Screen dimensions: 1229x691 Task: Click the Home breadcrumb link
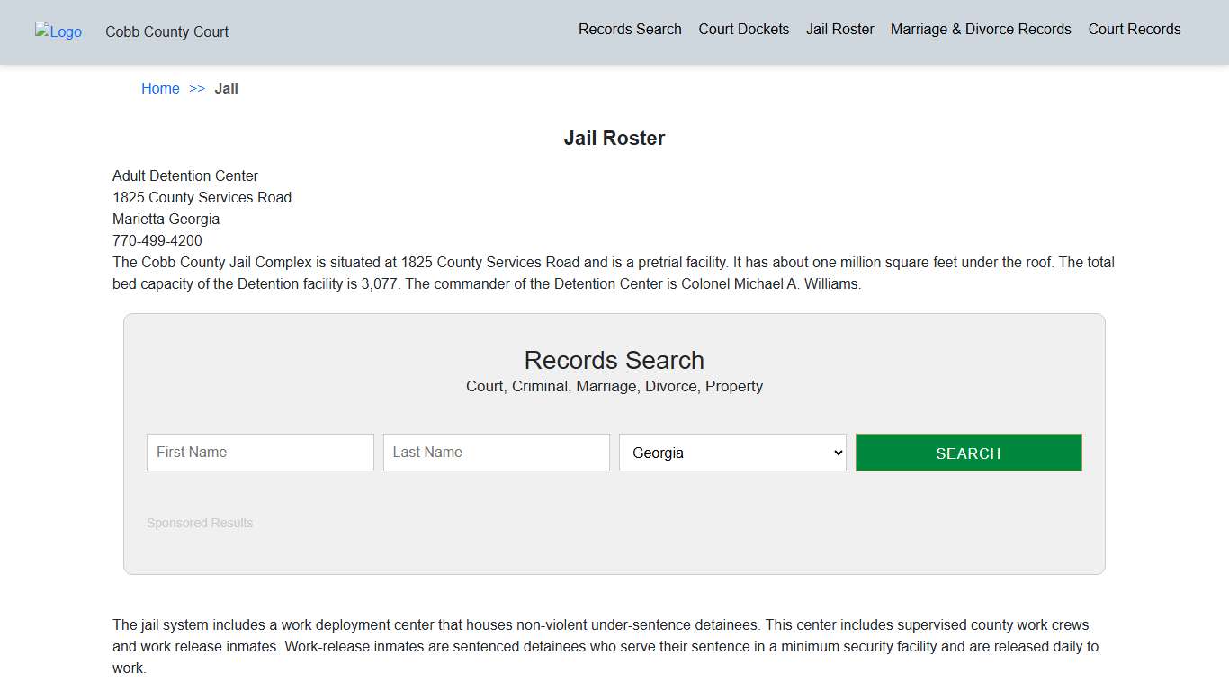pos(160,88)
